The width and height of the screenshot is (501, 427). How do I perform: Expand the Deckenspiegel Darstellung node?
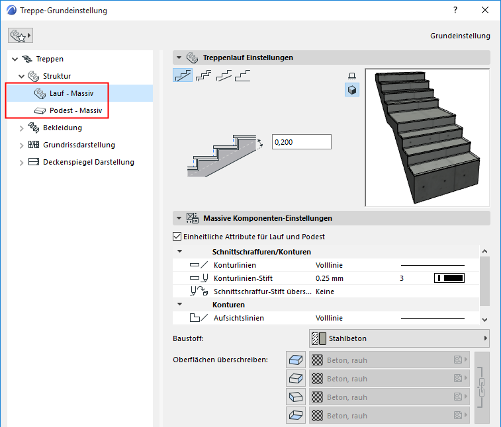(21, 163)
